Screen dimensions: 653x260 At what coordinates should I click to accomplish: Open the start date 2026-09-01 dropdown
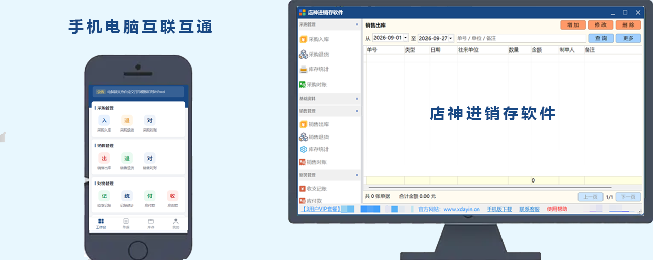tap(406, 38)
